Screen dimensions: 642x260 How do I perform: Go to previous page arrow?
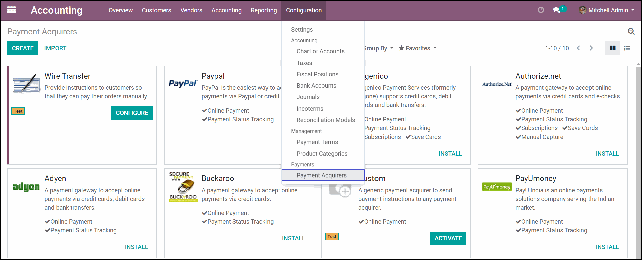click(578, 48)
